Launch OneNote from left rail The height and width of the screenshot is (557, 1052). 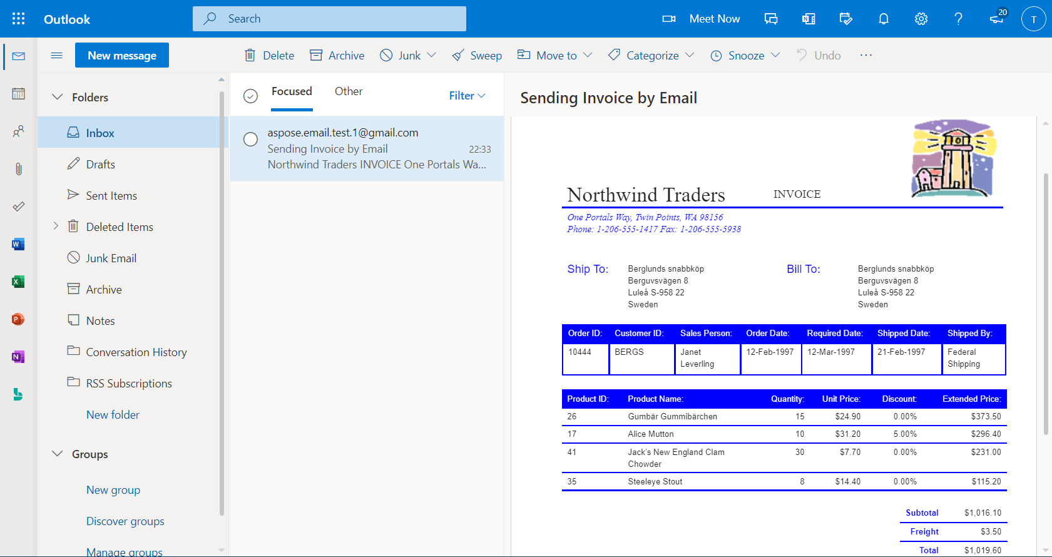tap(18, 357)
